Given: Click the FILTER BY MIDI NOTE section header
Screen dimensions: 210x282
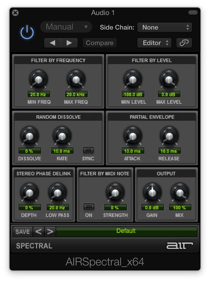Looking at the screenshot, I should click(105, 174).
